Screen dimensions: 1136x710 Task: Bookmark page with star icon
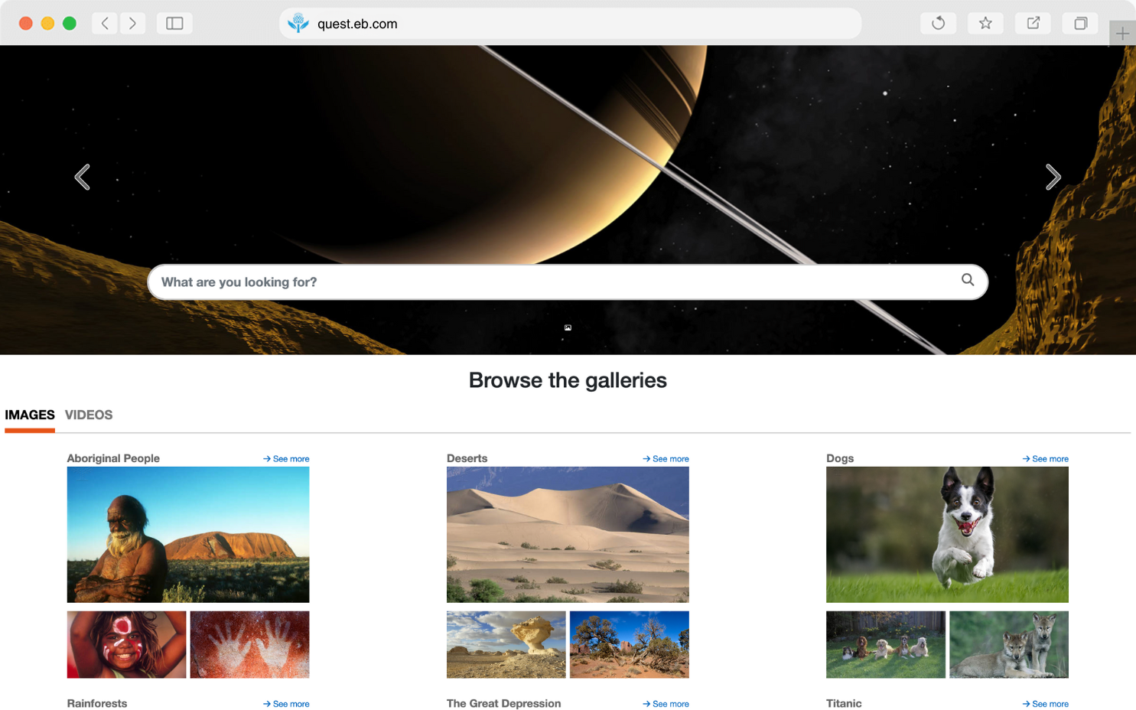pyautogui.click(x=985, y=23)
